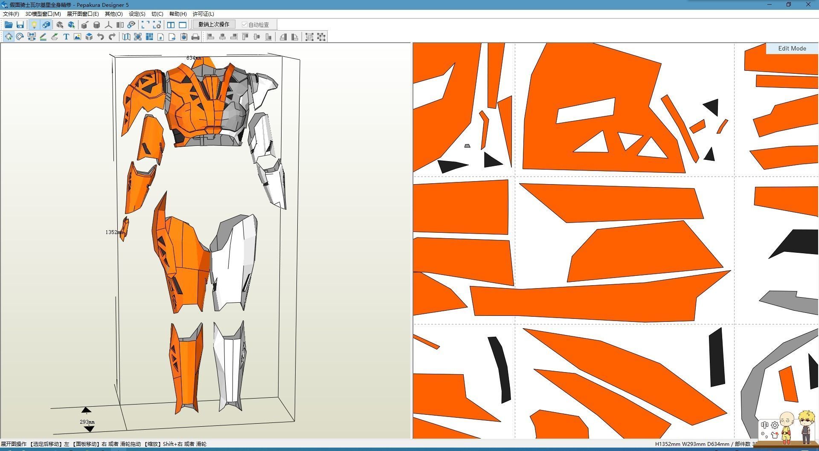Viewport: 819px width, 451px height.
Task: Toggle texture display on the 3D model
Action: (x=46, y=25)
